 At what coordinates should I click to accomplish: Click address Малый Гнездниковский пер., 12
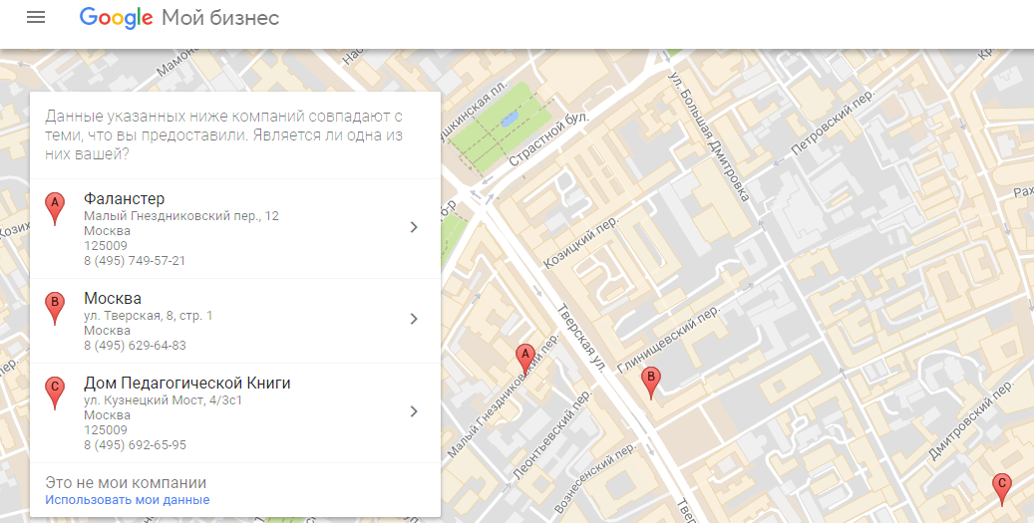(181, 216)
